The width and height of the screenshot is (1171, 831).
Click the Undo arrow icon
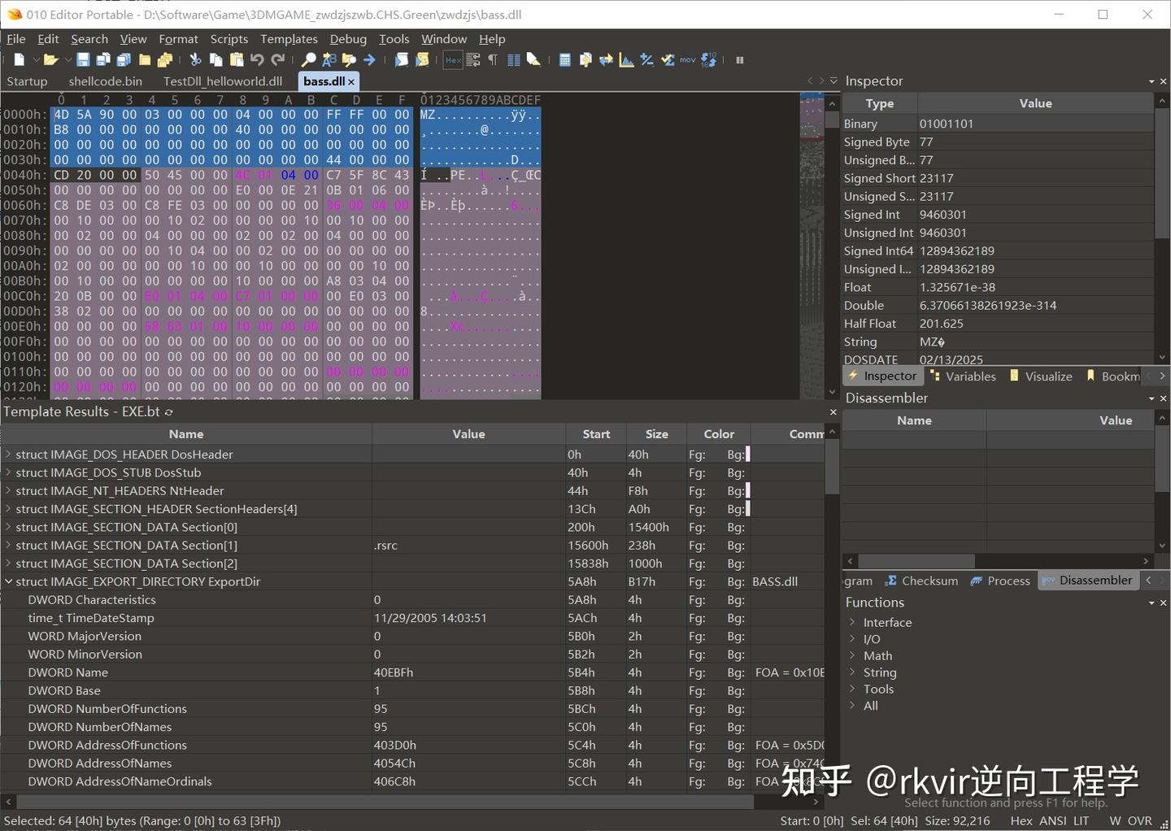257,60
